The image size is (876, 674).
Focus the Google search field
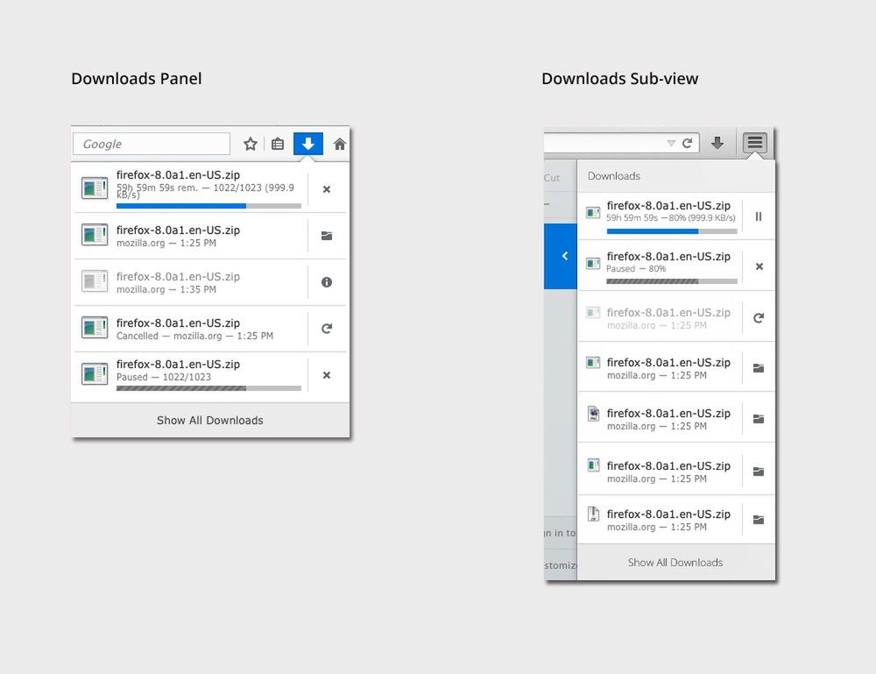(152, 144)
